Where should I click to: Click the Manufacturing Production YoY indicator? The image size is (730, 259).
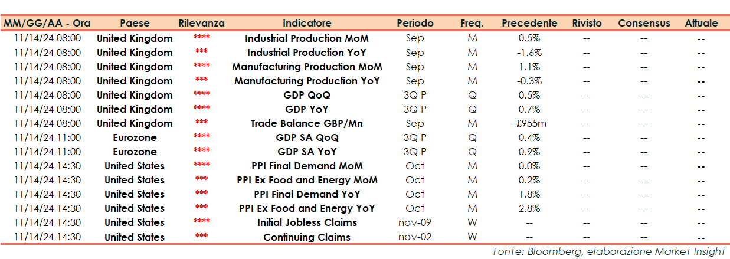click(307, 81)
